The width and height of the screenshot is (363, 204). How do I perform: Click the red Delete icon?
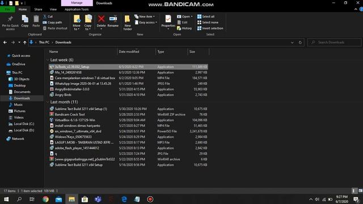(x=101, y=19)
